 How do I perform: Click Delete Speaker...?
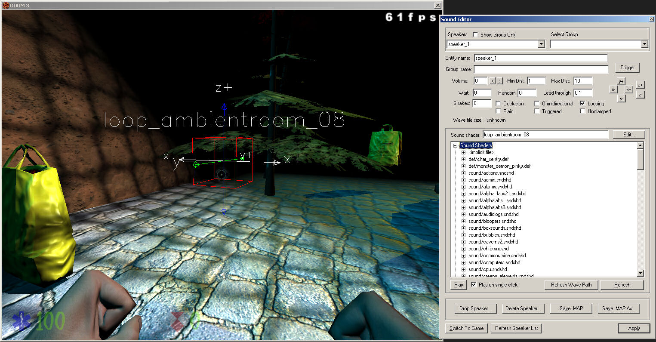523,308
